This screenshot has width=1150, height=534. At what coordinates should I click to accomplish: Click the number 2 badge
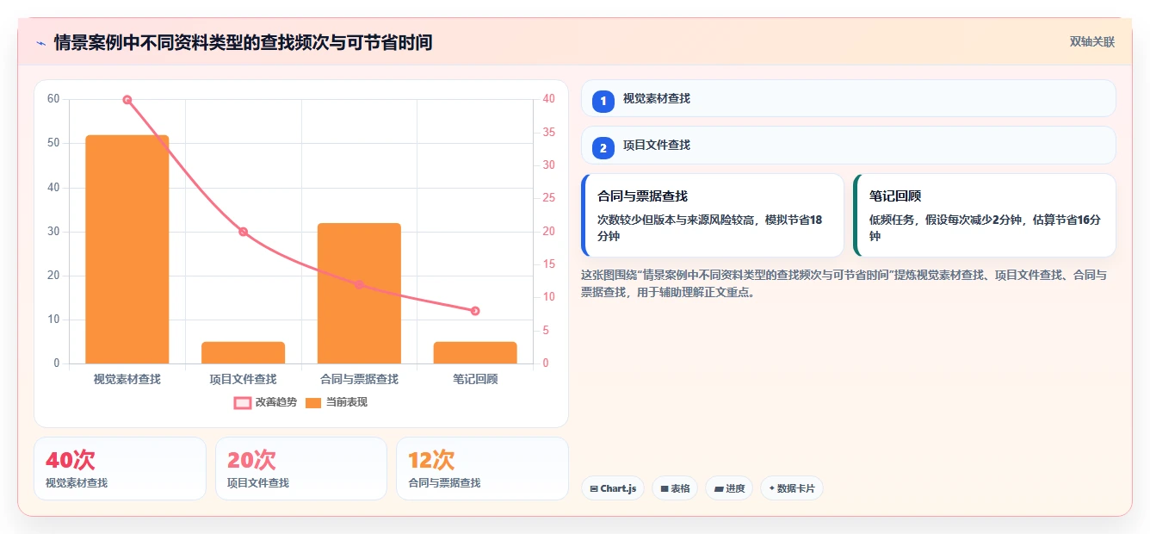click(x=603, y=148)
